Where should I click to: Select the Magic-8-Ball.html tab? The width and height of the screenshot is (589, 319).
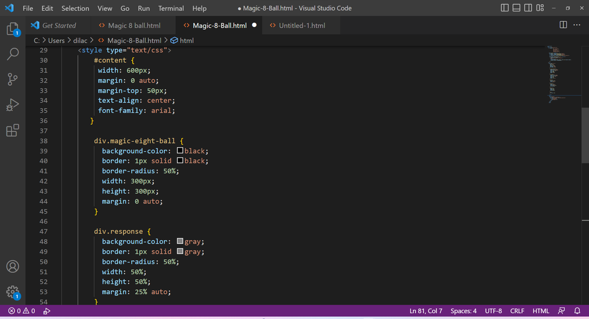pos(219,25)
